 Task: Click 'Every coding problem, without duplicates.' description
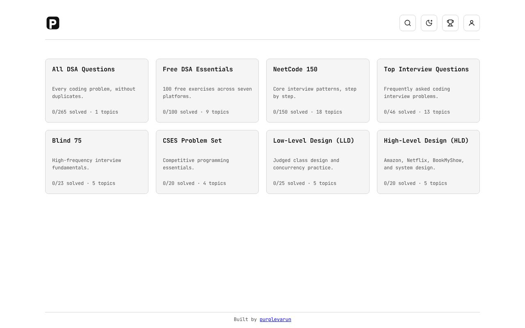tap(94, 93)
